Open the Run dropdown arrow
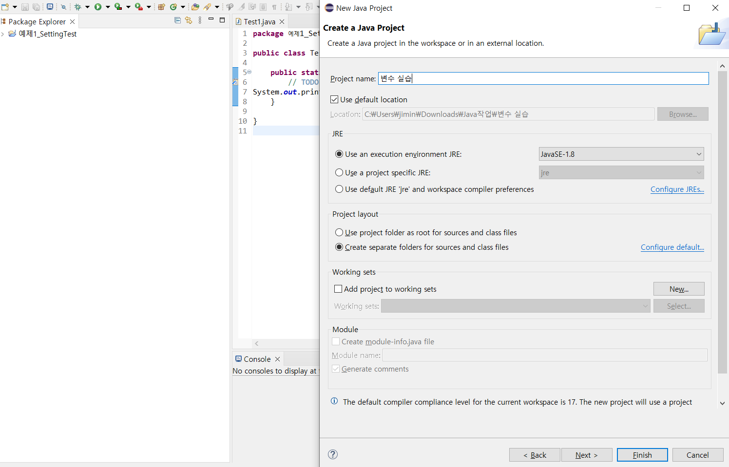729x467 pixels. (x=108, y=7)
